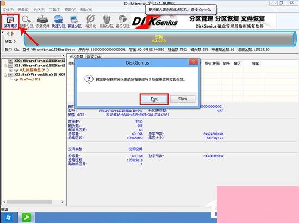Select HD1:VMwareVirtualIDEHardDrive tree item
The width and height of the screenshot is (299, 223).
40,66
